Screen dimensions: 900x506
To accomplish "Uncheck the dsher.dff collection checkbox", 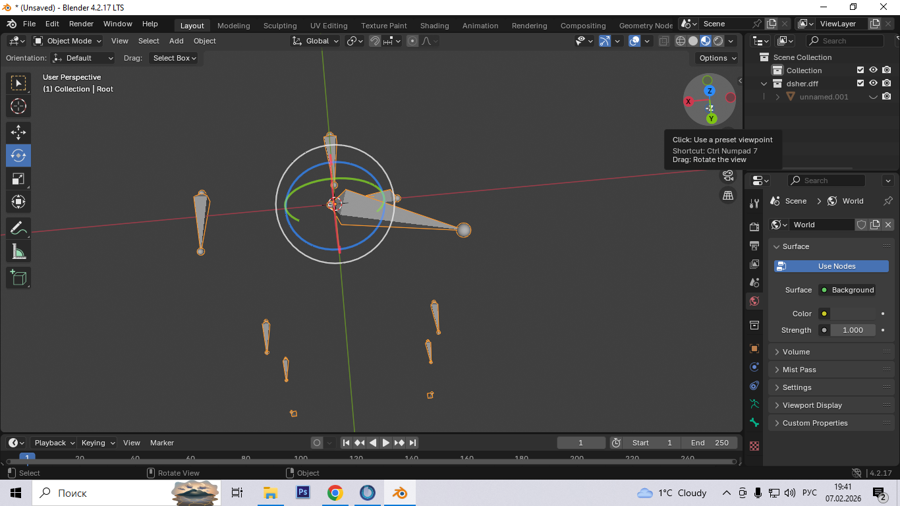I will (x=860, y=84).
